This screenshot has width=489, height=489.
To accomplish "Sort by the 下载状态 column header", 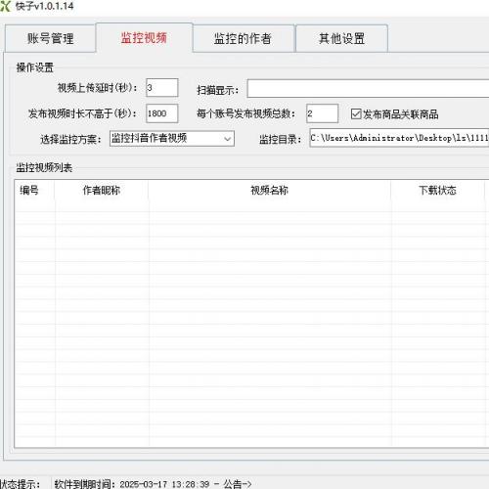I will 437,190.
